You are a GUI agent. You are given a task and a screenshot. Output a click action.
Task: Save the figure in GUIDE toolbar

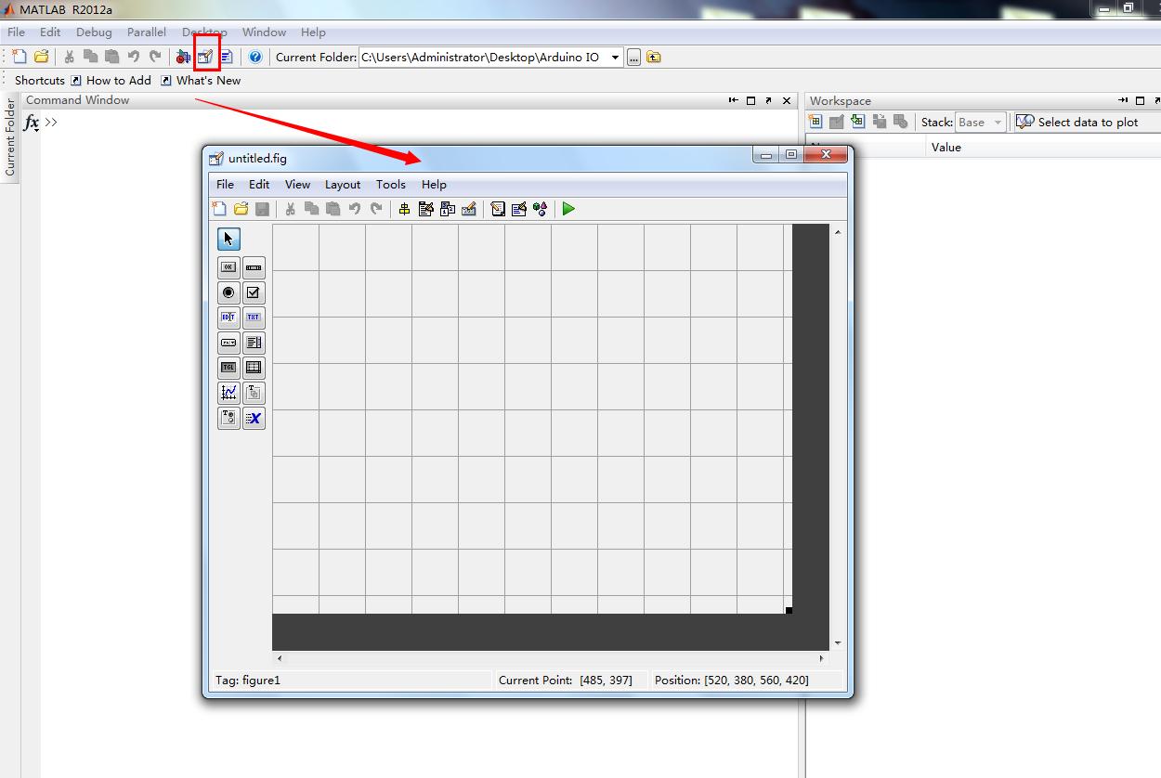[262, 209]
